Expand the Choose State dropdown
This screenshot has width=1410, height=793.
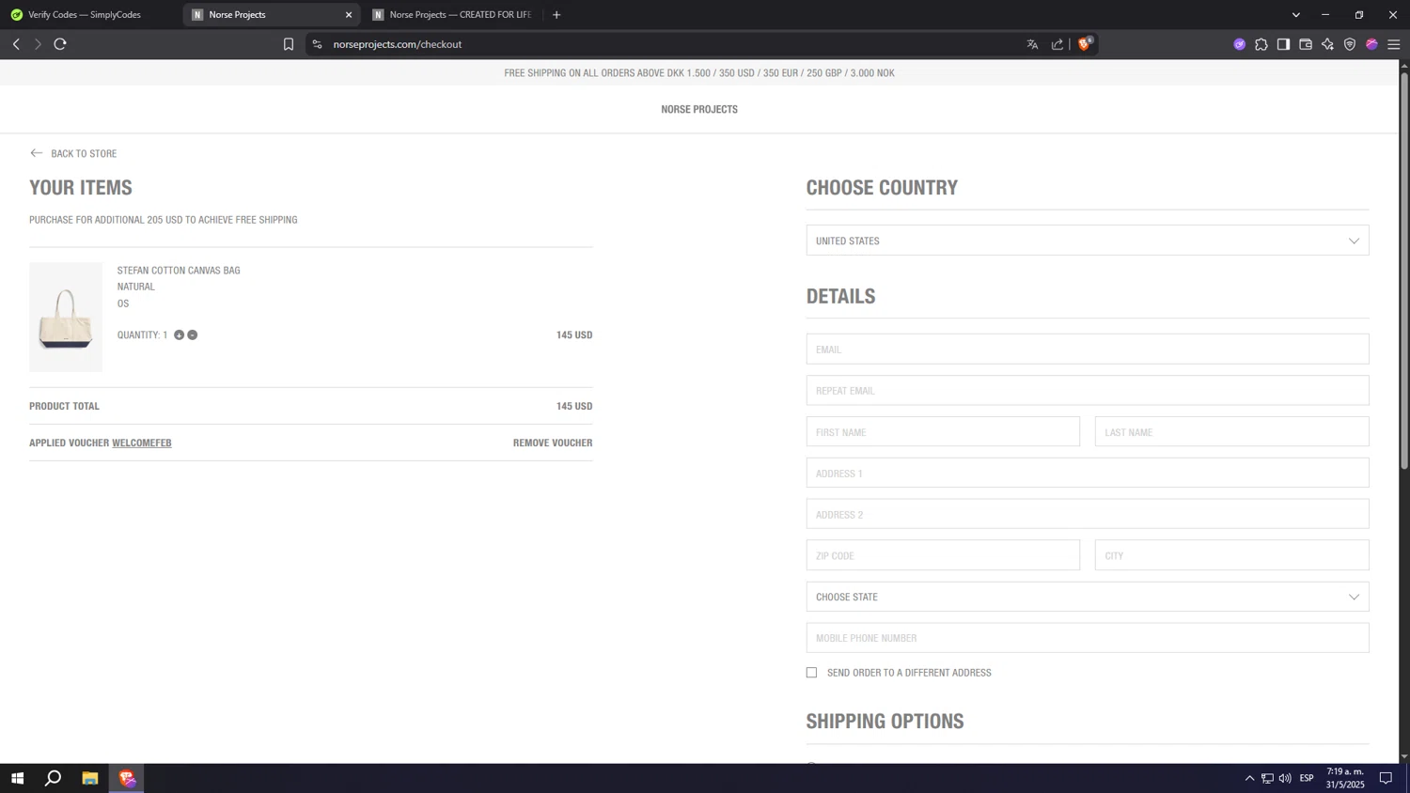tap(1088, 597)
